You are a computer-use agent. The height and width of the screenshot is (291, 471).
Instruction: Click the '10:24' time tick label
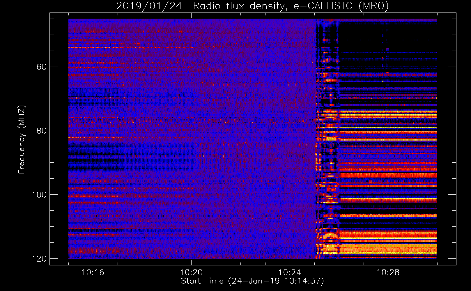290,273
